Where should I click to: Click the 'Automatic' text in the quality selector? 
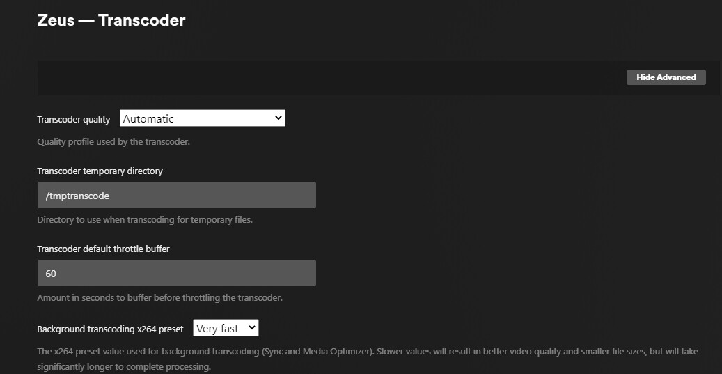tap(148, 119)
